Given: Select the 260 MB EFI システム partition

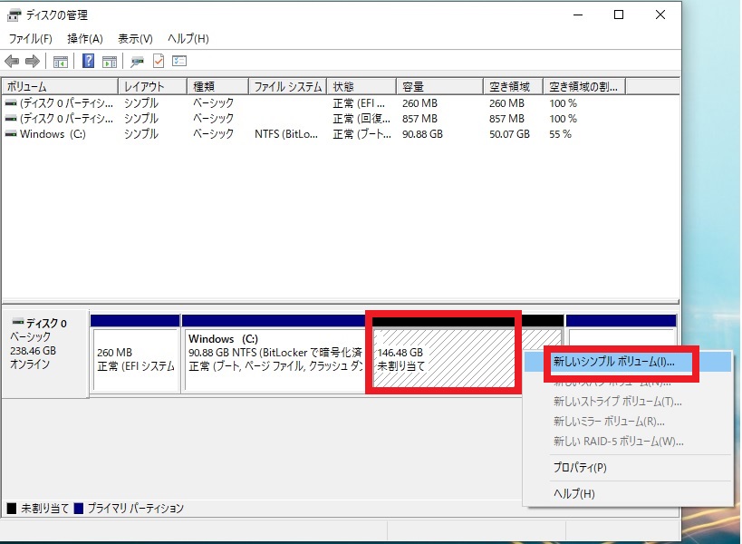Looking at the screenshot, I should [135, 354].
